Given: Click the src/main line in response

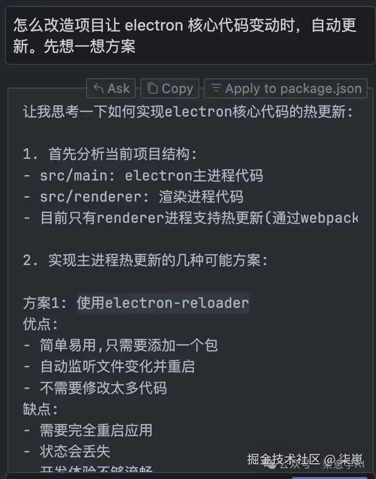Looking at the screenshot, I should [x=143, y=176].
